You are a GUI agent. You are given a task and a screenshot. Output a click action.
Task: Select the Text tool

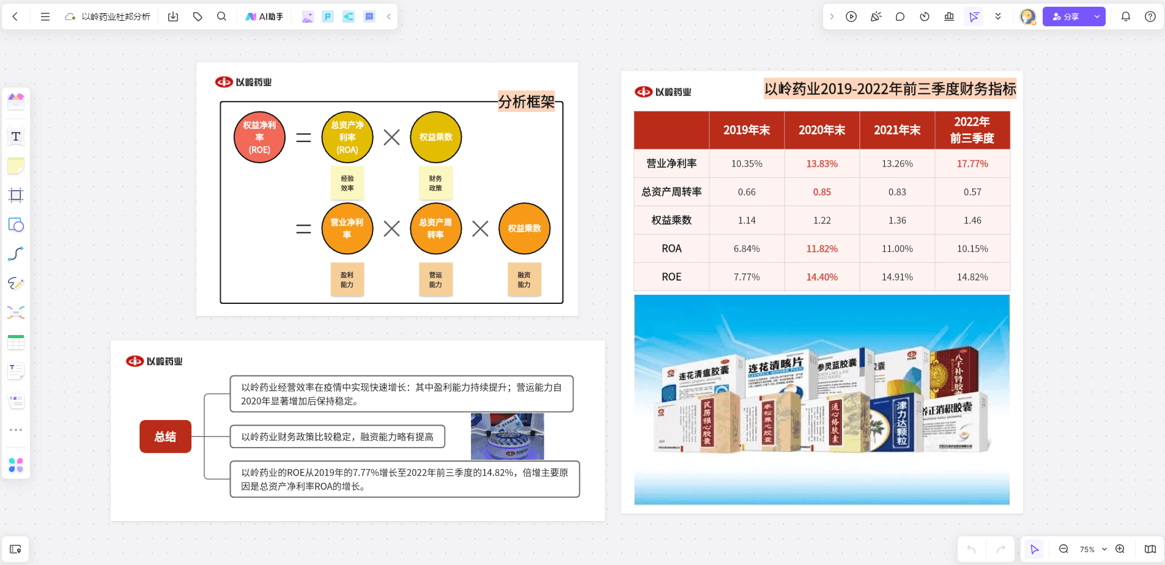(16, 136)
